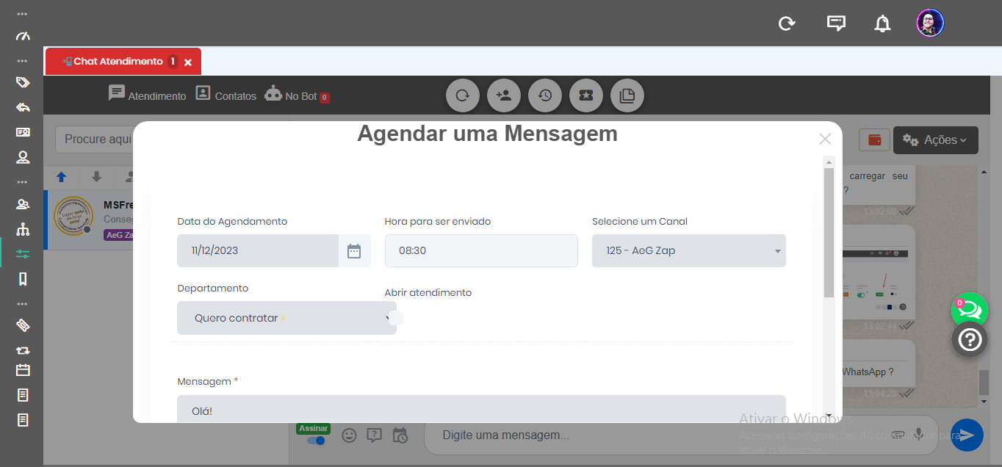Click the Hora para ser enviado field
The image size is (1002, 467).
pos(481,251)
